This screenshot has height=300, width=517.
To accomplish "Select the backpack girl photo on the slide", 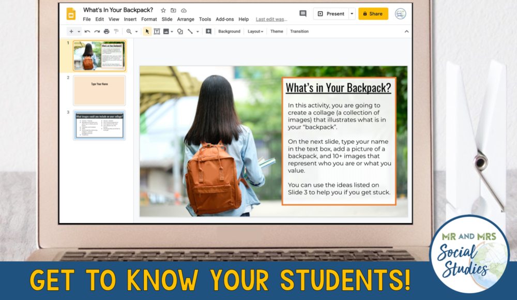I will [x=211, y=142].
